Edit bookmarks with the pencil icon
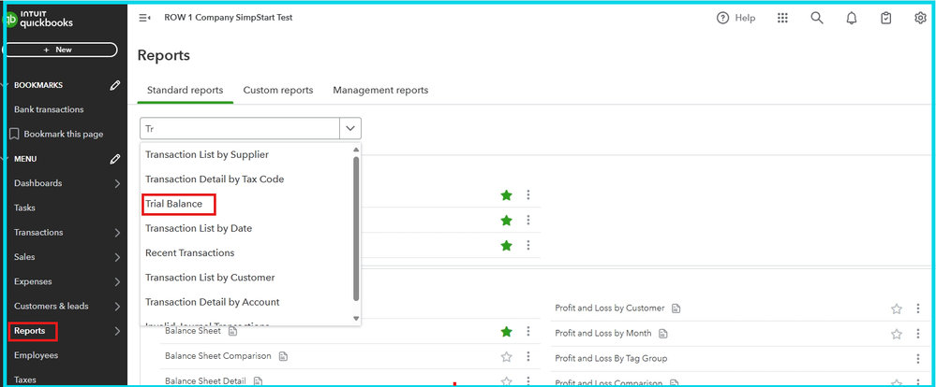This screenshot has width=936, height=387. [115, 85]
